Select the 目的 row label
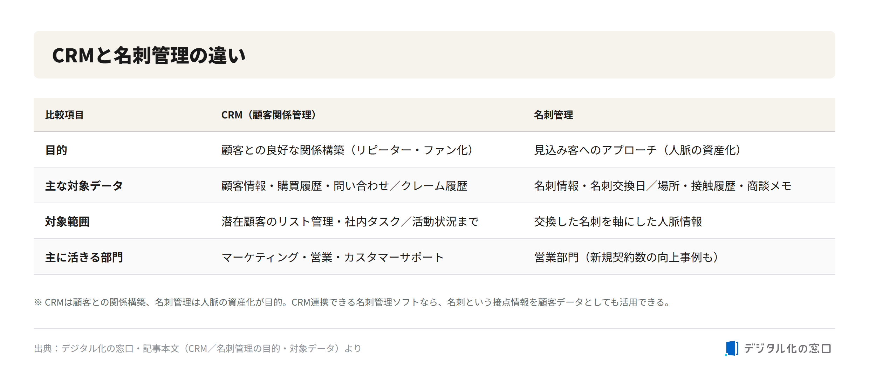Viewport: 869px width, 389px height. point(56,150)
